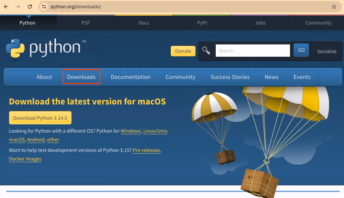Click the 'other' platforms link
The height and width of the screenshot is (198, 344).
pos(53,140)
